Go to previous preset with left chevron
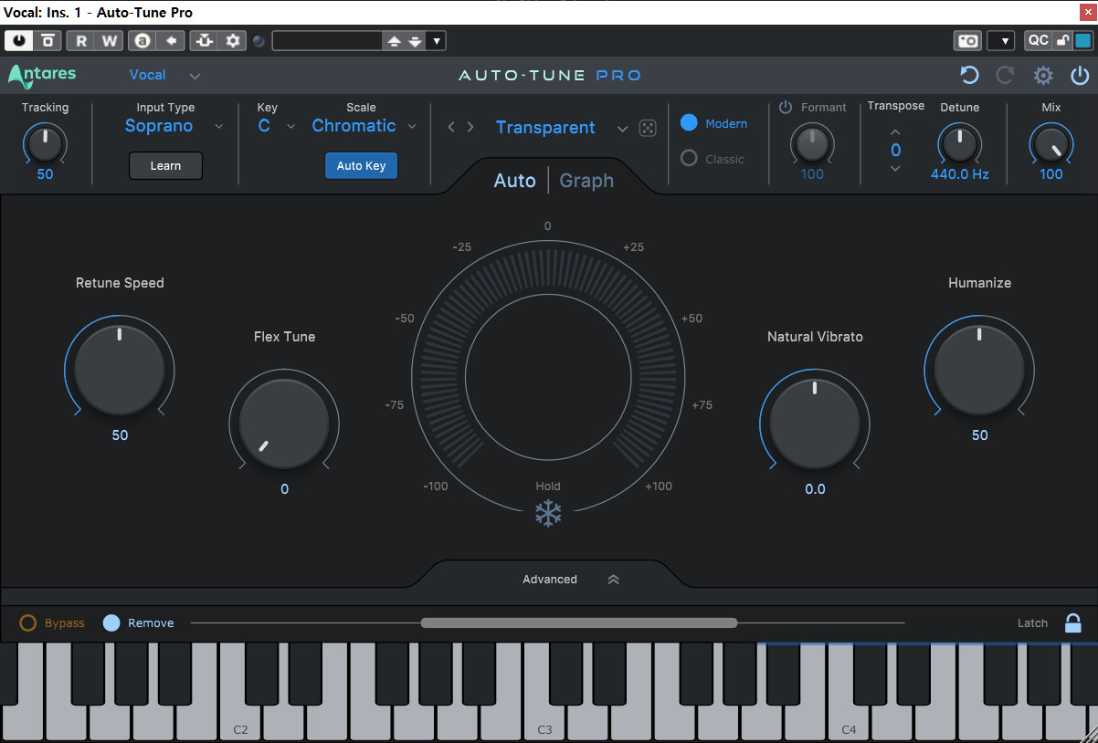 pos(451,128)
